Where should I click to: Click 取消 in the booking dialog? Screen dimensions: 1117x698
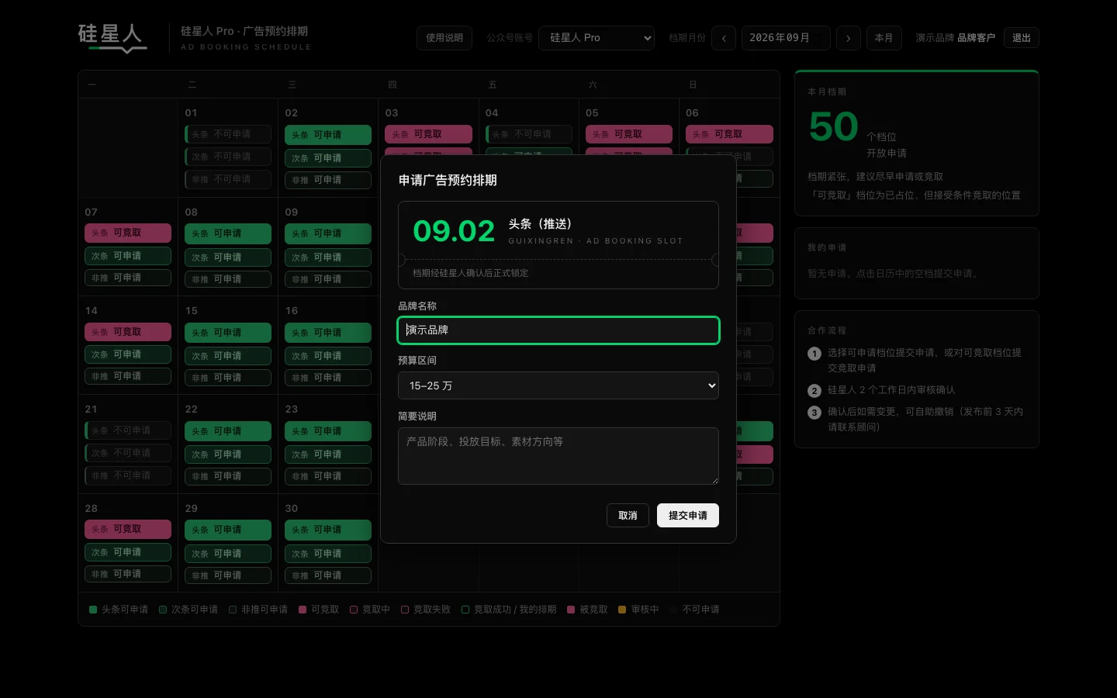[x=628, y=516]
